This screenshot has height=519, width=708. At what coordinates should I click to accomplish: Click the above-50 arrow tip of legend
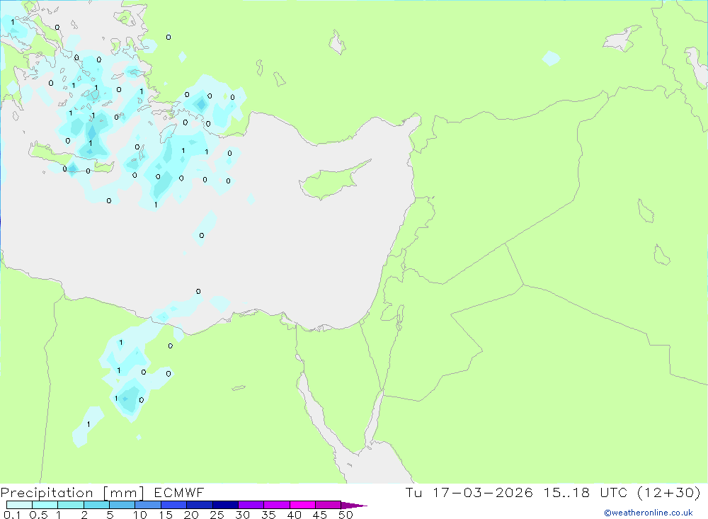coord(353,506)
